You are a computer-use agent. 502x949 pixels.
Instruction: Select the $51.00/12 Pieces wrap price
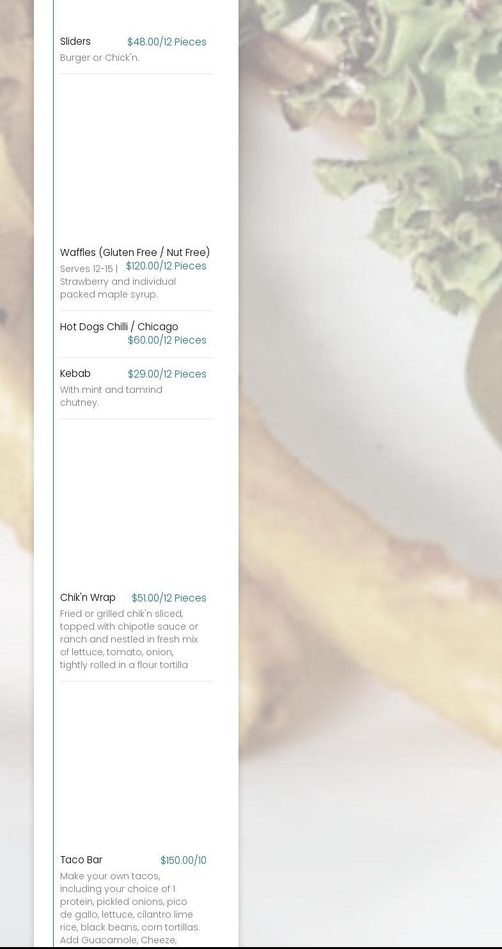tap(169, 598)
